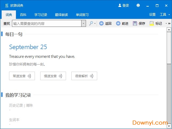Click the 返回 back arrow icon
Viewport: 172px width, 129px height.
[x=101, y=23]
